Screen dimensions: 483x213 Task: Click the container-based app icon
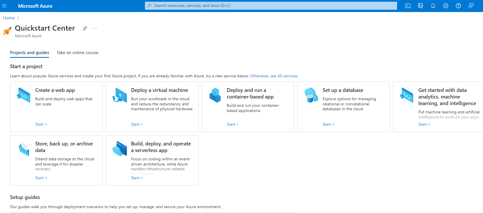[215, 95]
